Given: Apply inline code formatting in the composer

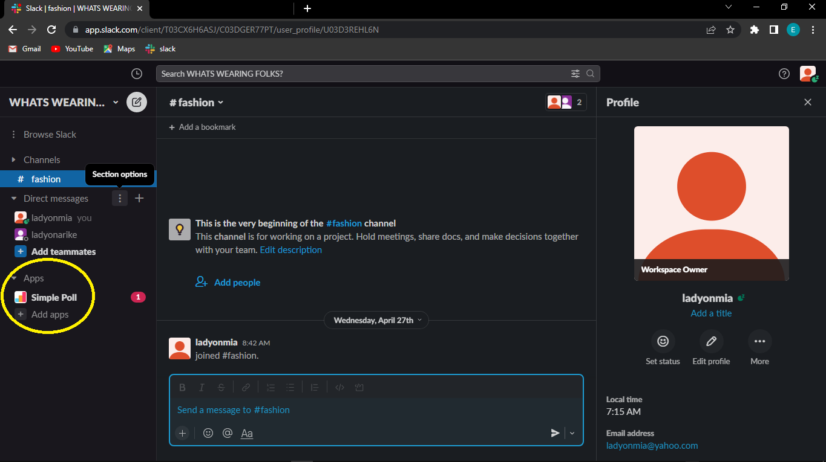Looking at the screenshot, I should (339, 388).
